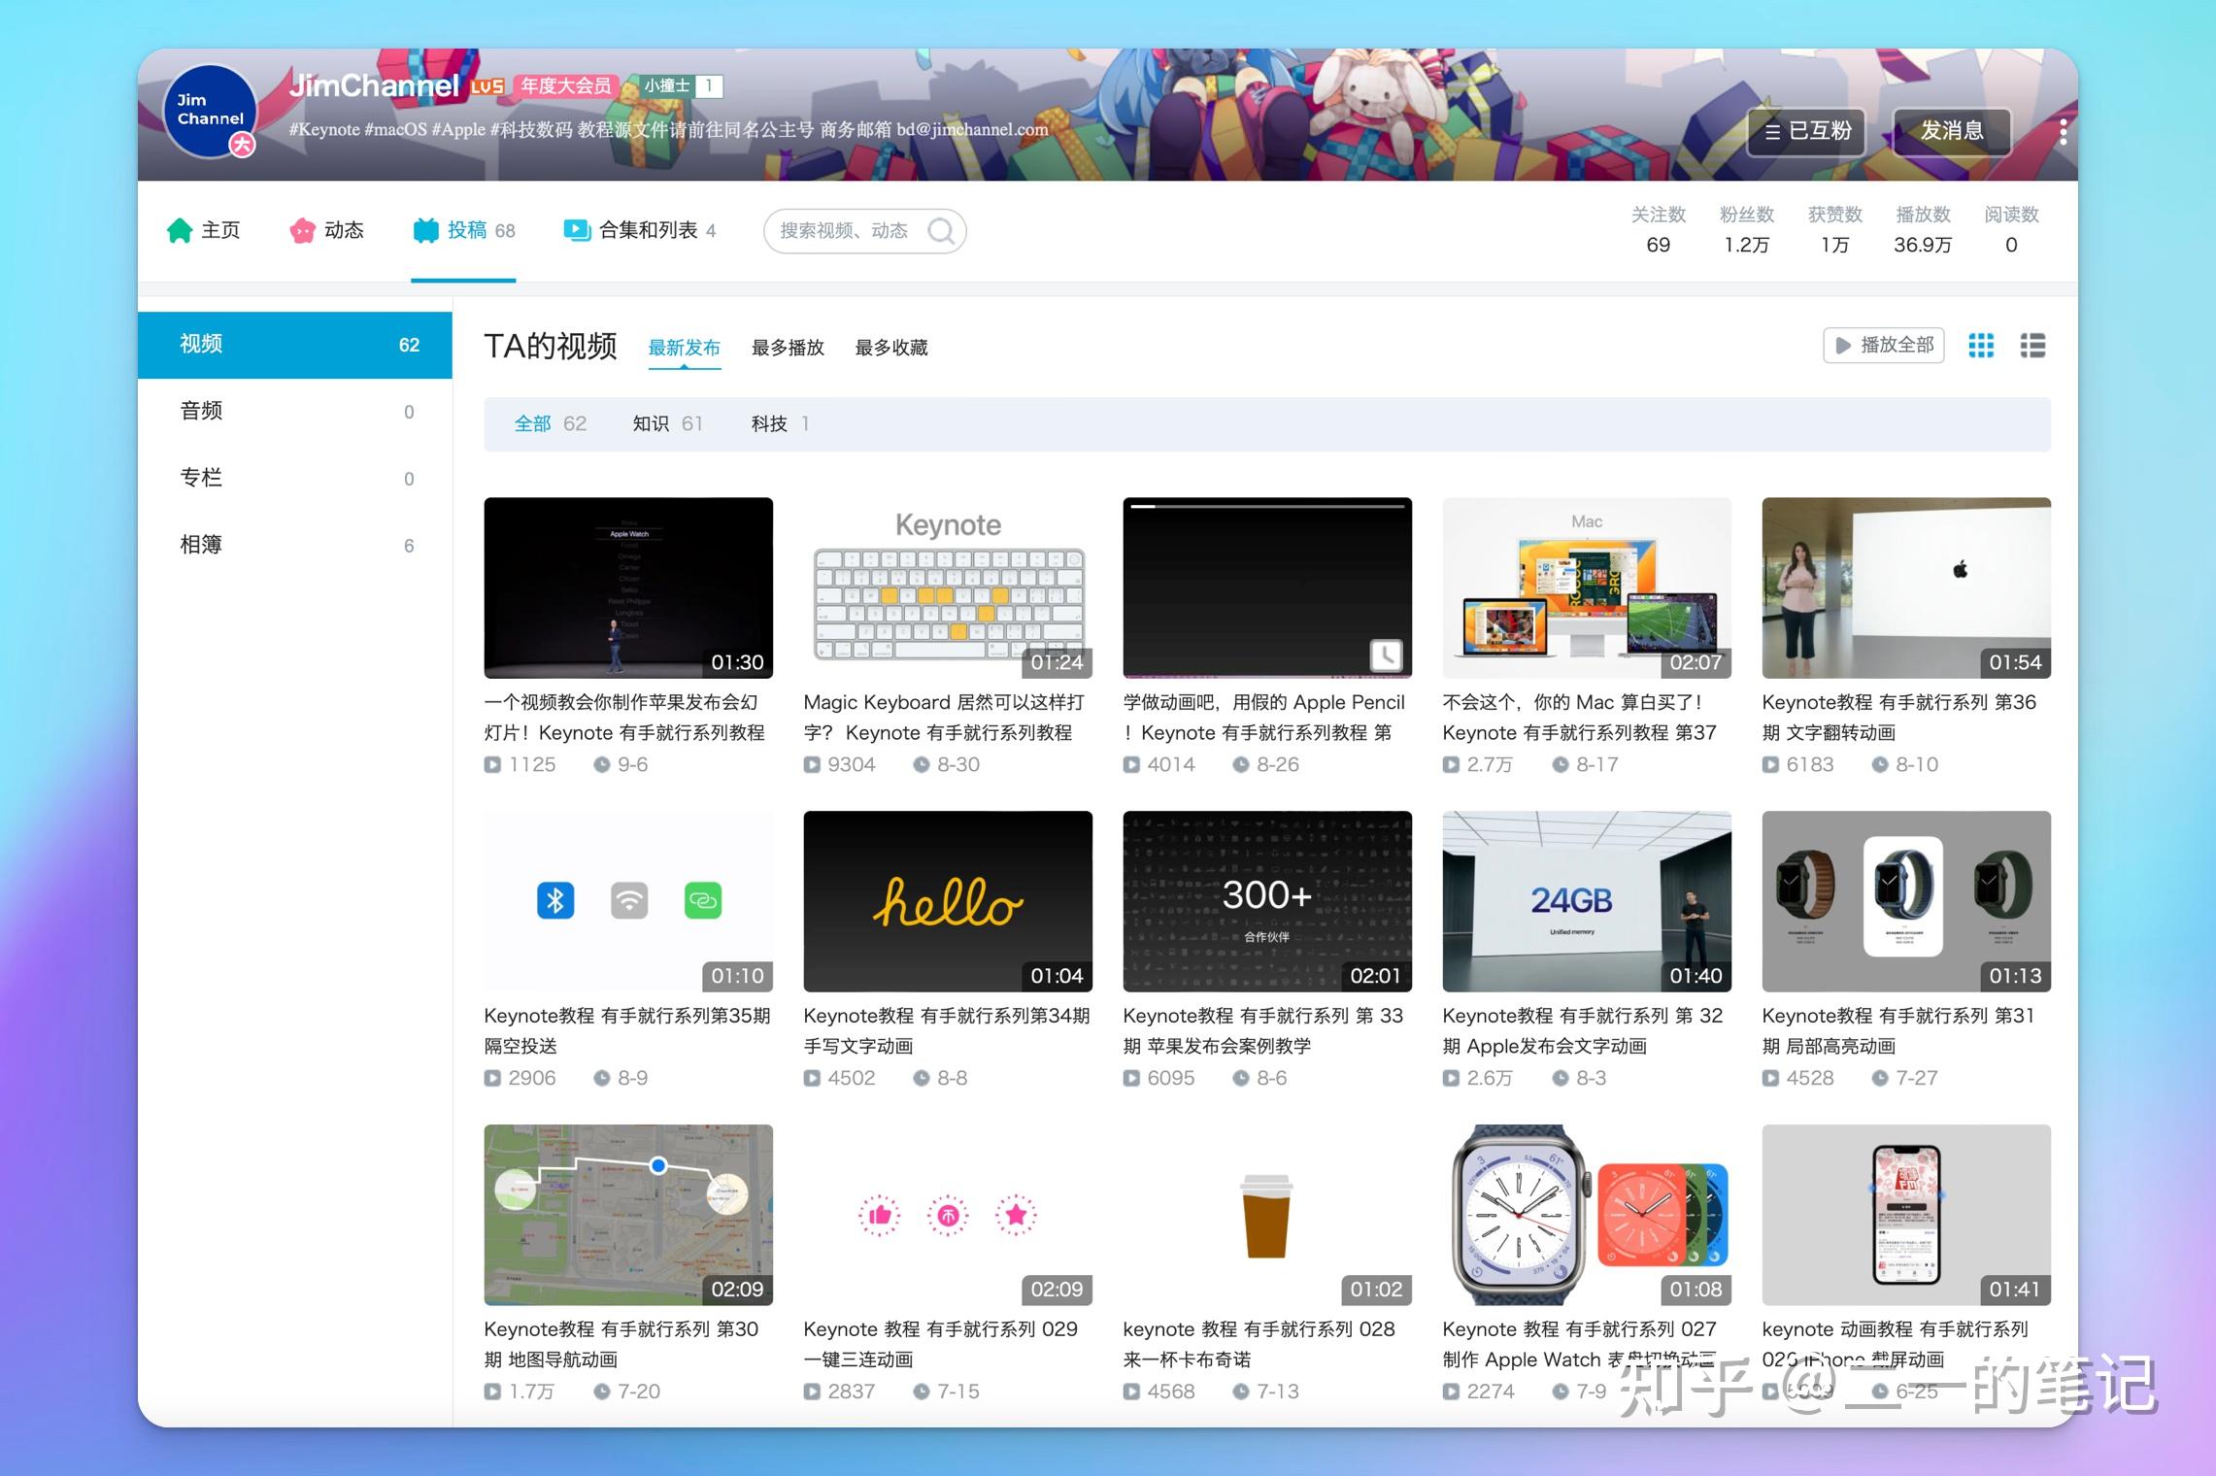Click the 动态 pink icon
The width and height of the screenshot is (2216, 1476).
[x=303, y=230]
